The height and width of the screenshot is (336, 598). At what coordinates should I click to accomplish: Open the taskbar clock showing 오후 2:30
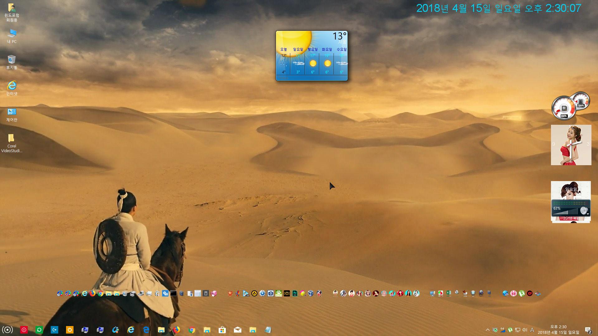(558, 329)
